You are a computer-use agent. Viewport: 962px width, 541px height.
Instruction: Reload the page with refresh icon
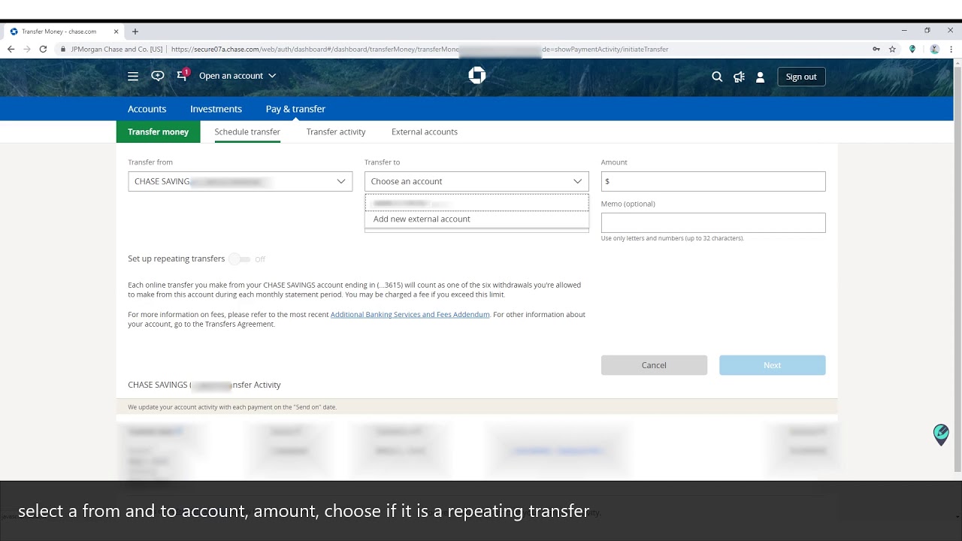click(43, 49)
